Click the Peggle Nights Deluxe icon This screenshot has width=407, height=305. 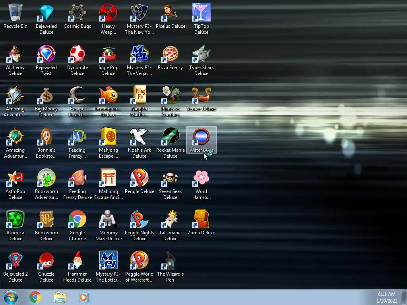[140, 219]
